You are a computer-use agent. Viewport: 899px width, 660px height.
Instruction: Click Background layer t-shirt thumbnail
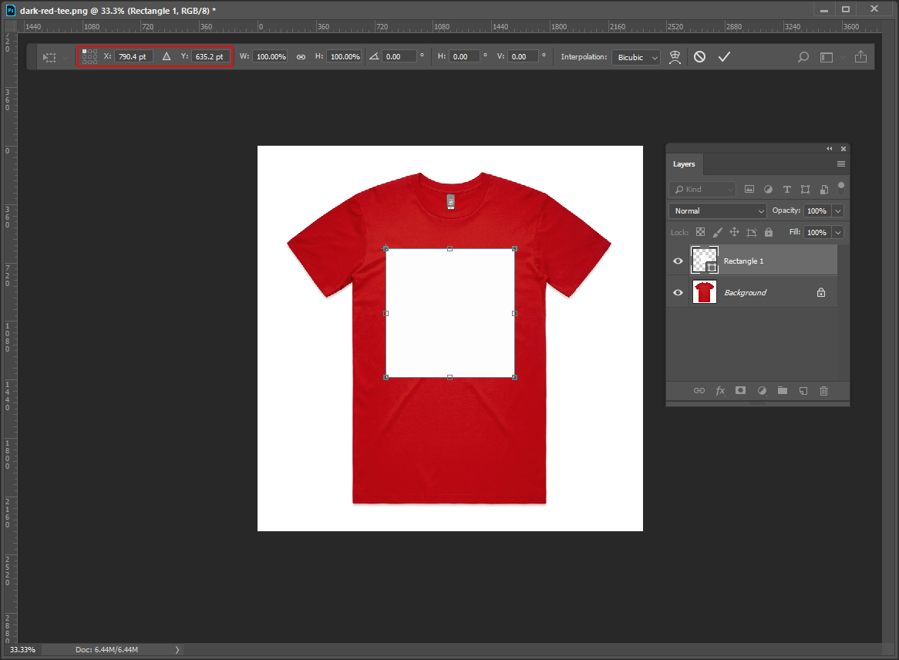pyautogui.click(x=705, y=292)
